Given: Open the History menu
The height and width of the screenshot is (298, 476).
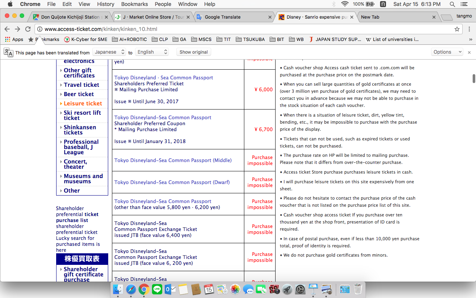Looking at the screenshot, I should 106,4.
